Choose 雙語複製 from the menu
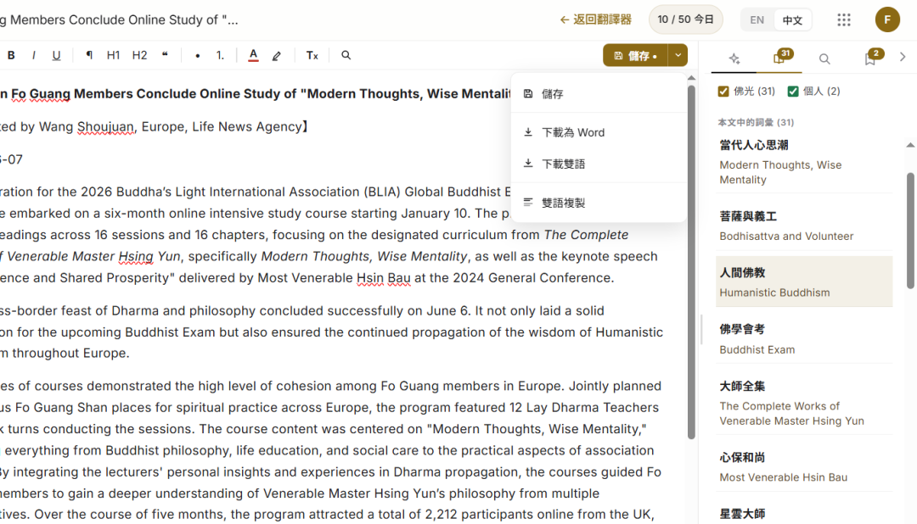The image size is (917, 524). [x=599, y=203]
